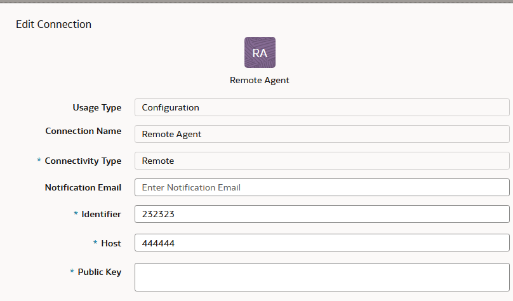Click the purple RA connection icon
The height and width of the screenshot is (301, 513).
pos(260,52)
